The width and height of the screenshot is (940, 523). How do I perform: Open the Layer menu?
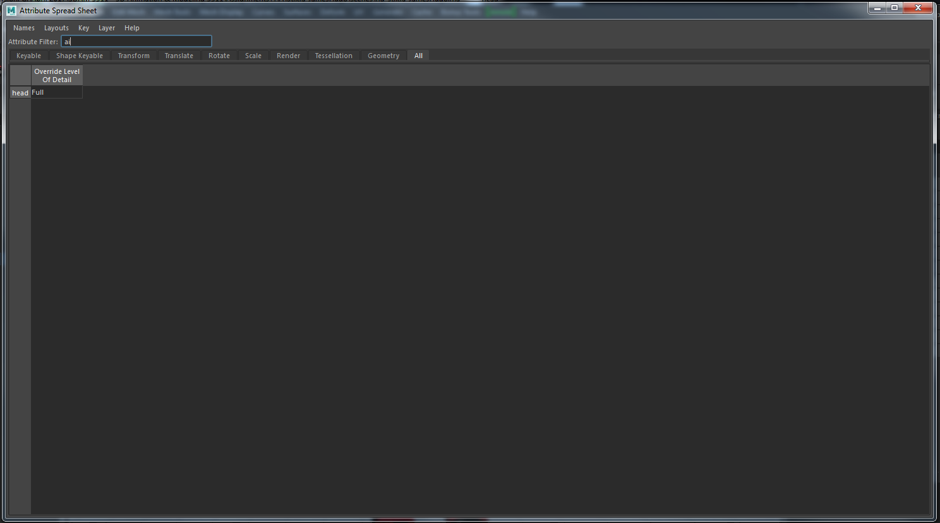coord(107,28)
